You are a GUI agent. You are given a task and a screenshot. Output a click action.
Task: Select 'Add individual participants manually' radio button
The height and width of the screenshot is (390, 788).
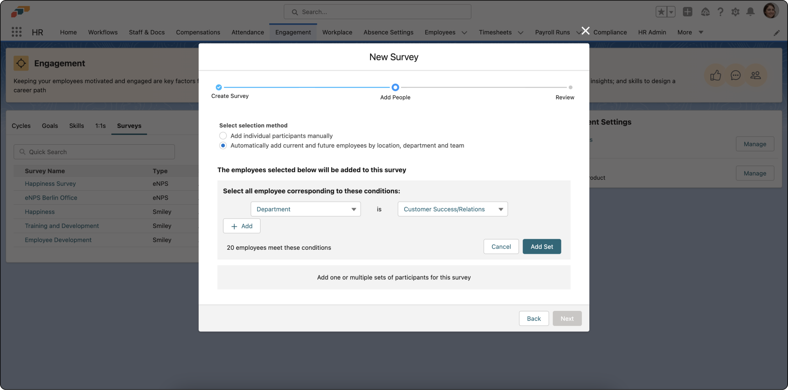(x=223, y=136)
